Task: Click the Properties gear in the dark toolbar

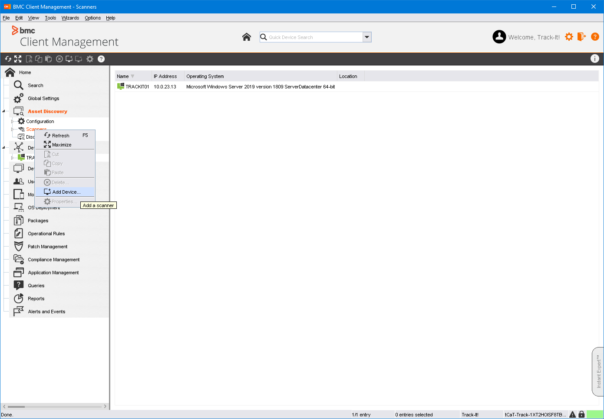Action: click(90, 59)
